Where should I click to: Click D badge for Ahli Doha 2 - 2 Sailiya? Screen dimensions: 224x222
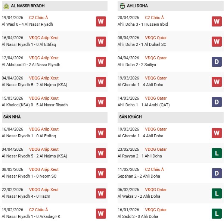click(x=217, y=62)
